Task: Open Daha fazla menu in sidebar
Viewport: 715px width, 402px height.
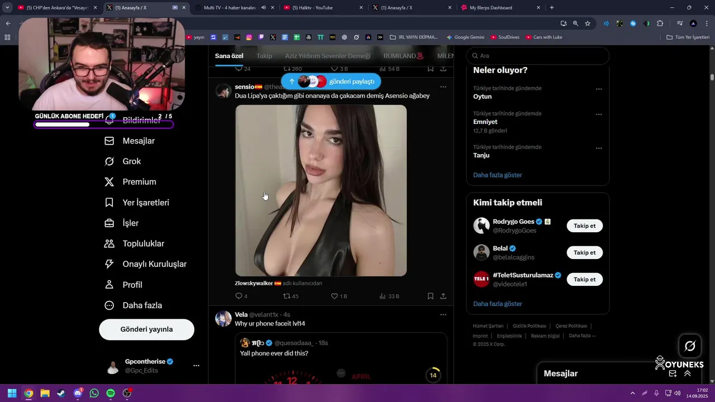Action: point(134,305)
